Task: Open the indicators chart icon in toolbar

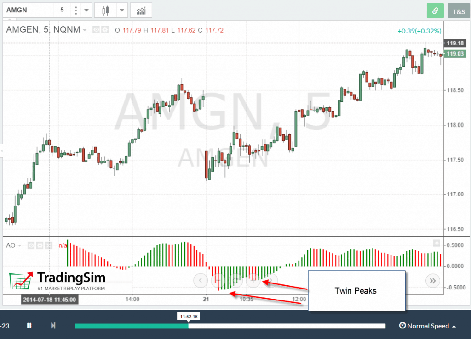Action: tap(141, 10)
